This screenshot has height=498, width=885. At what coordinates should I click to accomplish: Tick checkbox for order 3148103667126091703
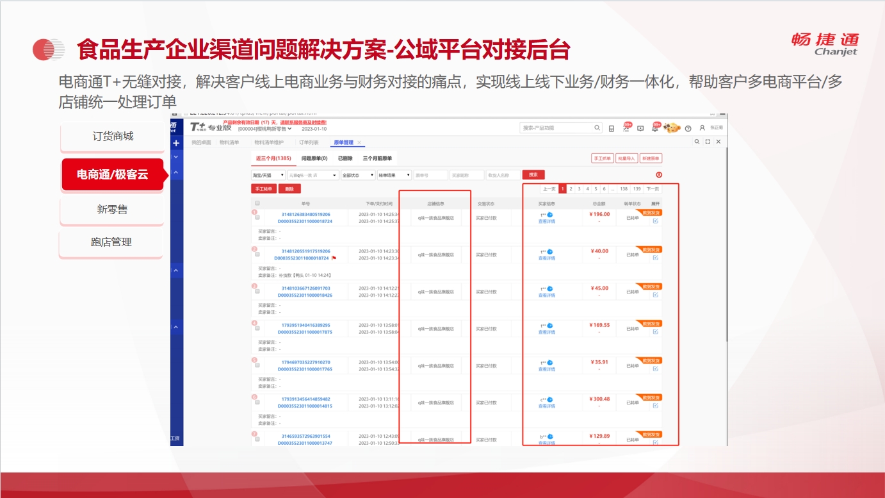(x=257, y=291)
